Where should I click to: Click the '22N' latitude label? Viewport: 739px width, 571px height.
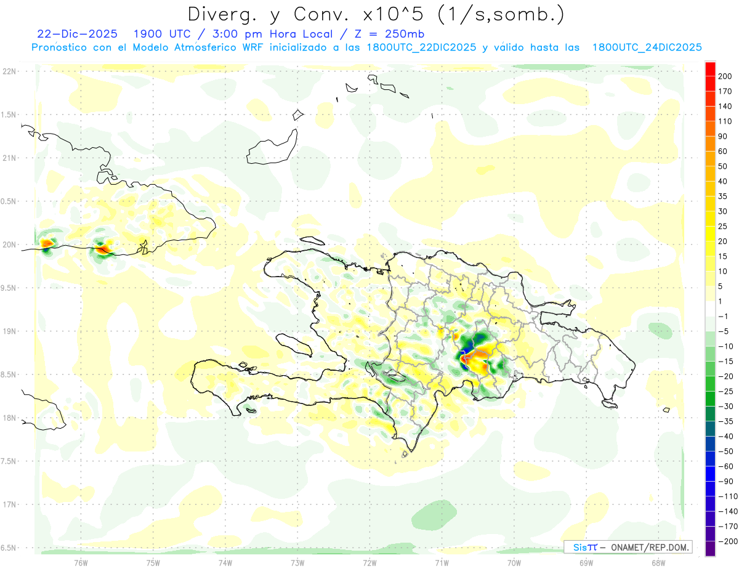tap(9, 71)
